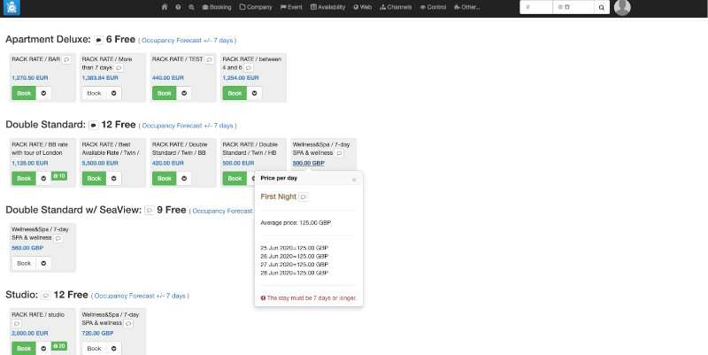Book the RACK RATE / TEST apartment rate
708x355 pixels.
pos(163,93)
